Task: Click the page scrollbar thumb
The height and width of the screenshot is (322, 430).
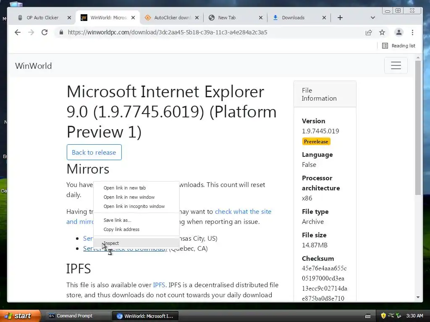Action: click(x=418, y=127)
